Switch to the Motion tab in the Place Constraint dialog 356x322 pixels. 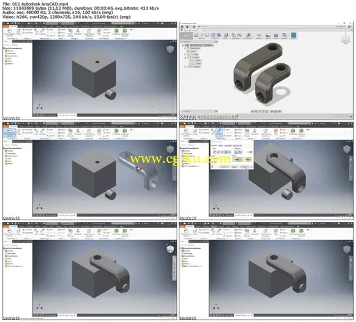tap(220, 145)
